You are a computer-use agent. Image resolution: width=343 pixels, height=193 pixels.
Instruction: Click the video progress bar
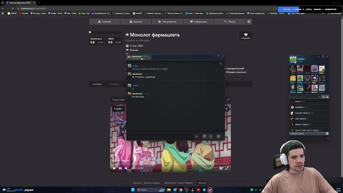tap(170, 164)
